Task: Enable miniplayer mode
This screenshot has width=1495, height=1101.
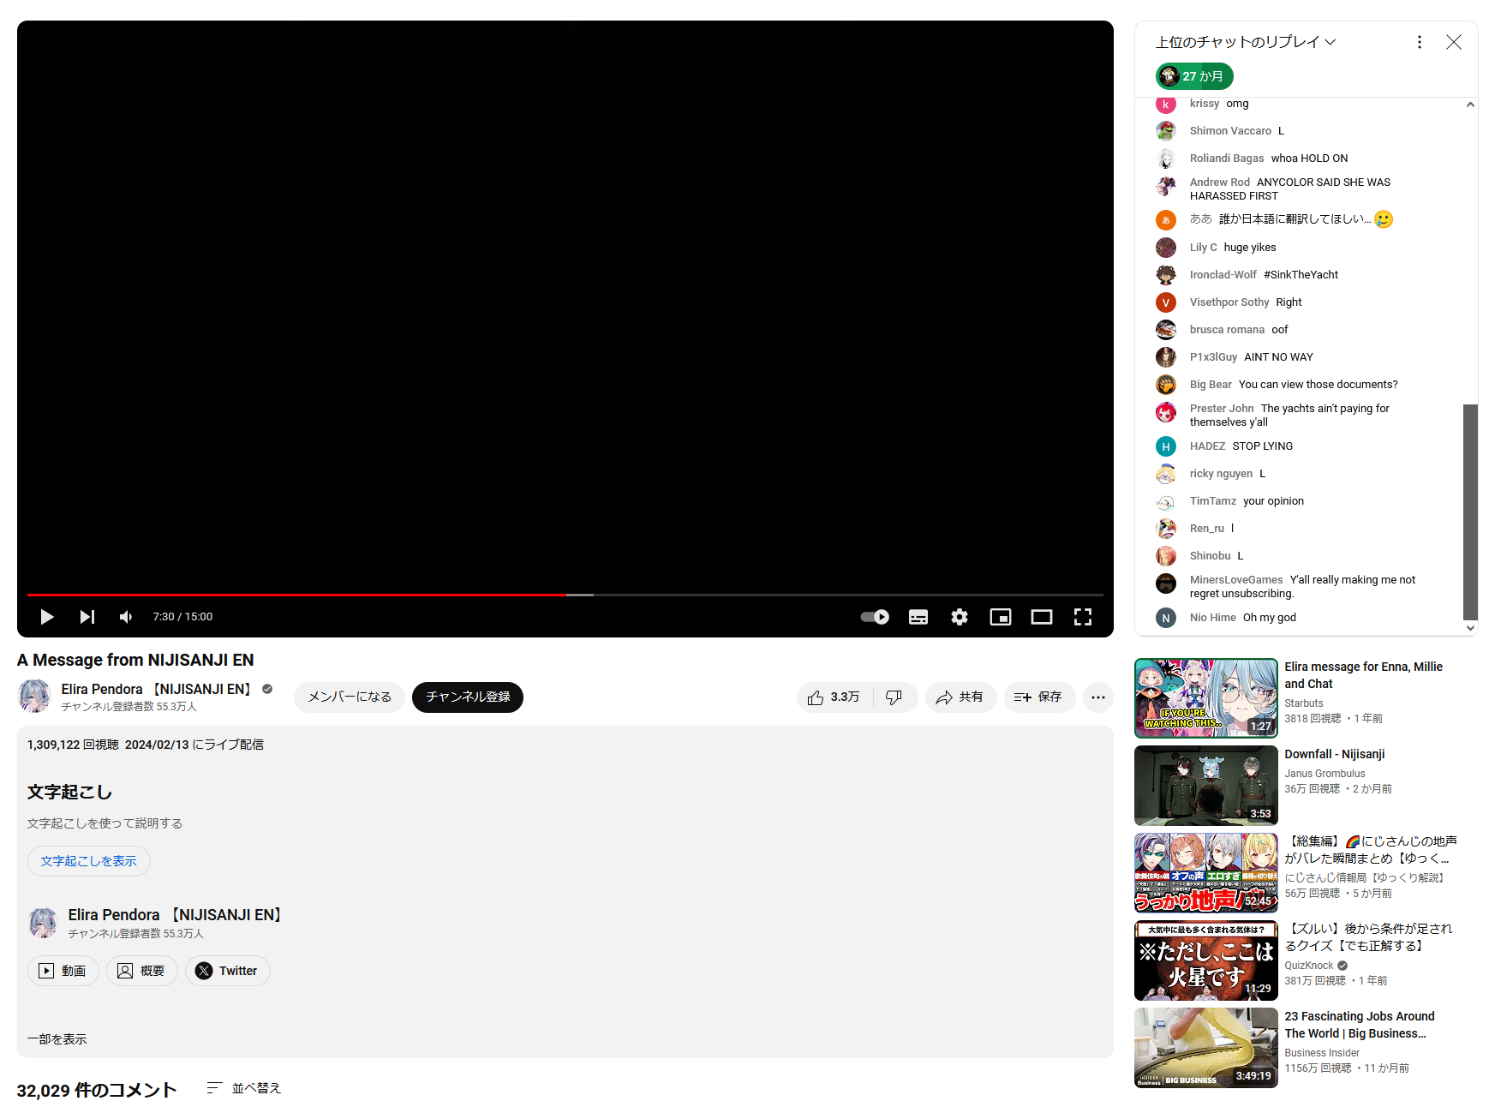Action: 1001,617
